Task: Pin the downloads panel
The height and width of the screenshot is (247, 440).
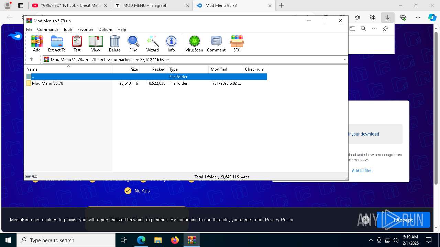Action: (385, 28)
